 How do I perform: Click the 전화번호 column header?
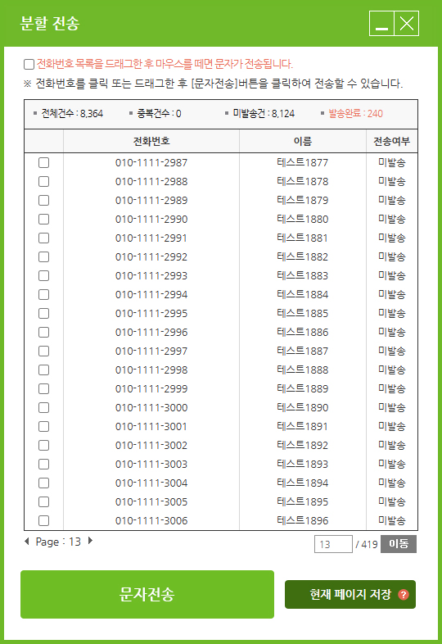[151, 141]
